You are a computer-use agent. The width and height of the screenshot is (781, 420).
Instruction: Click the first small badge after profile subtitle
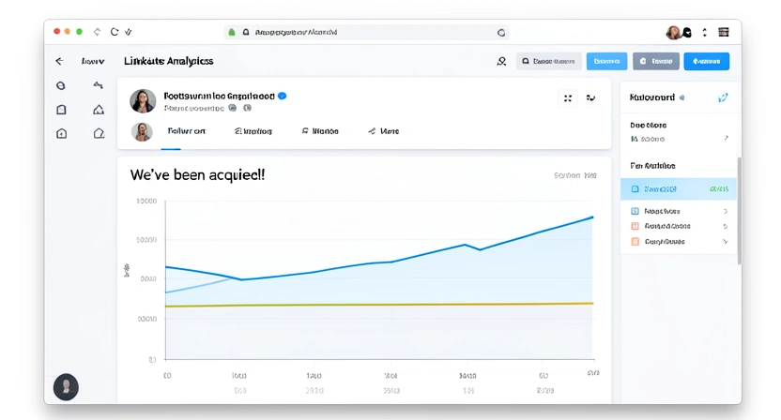point(233,108)
